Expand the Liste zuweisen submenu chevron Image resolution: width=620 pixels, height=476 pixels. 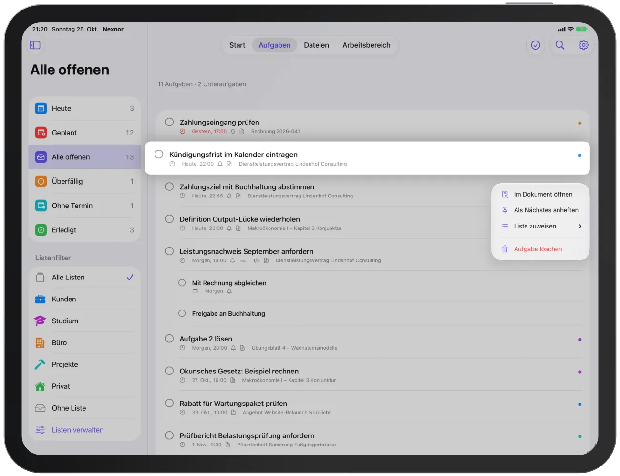pos(580,226)
